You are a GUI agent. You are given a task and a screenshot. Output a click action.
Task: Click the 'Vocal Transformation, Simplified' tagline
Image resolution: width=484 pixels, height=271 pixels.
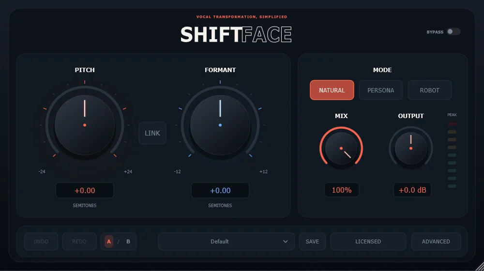(x=242, y=16)
